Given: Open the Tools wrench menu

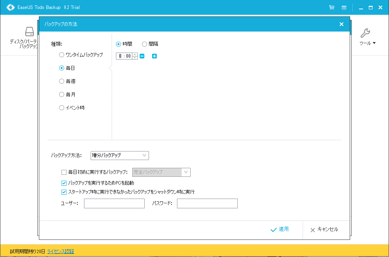Looking at the screenshot, I should click(x=368, y=37).
